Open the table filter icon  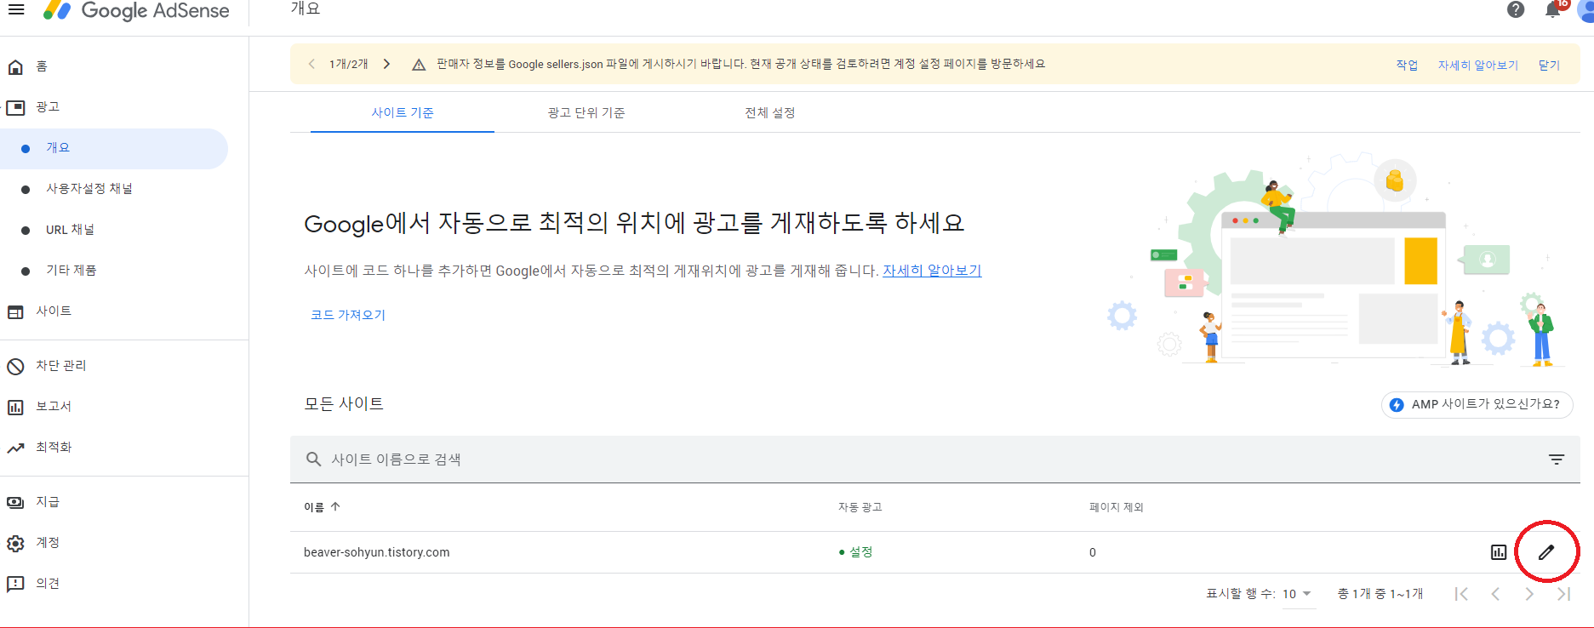tap(1557, 460)
